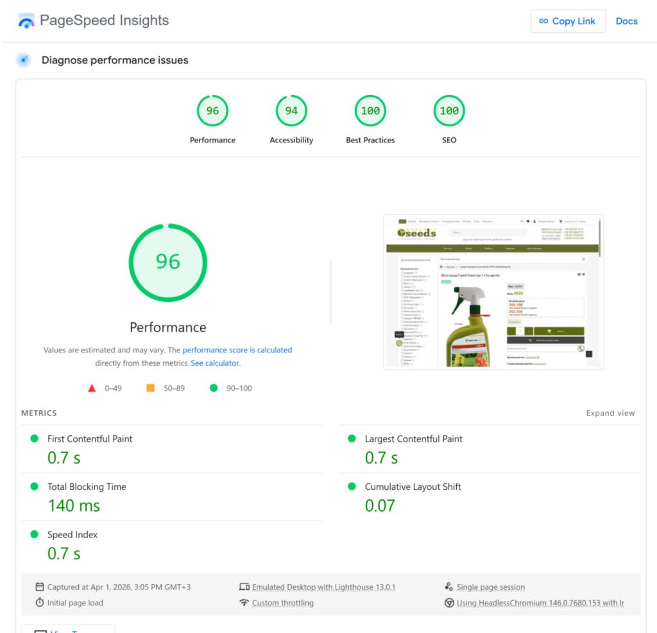This screenshot has height=633, width=657.
Task: Open the performance score is calculated link
Action: click(x=237, y=350)
